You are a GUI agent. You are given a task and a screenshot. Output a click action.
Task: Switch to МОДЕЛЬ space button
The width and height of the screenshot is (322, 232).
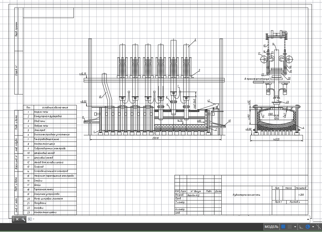tap(272, 227)
